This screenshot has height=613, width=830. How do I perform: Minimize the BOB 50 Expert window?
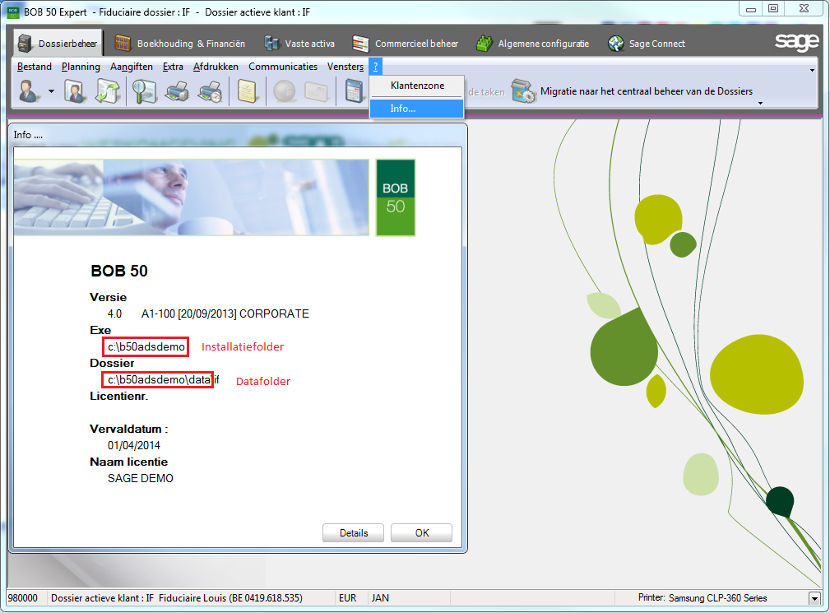pyautogui.click(x=750, y=9)
